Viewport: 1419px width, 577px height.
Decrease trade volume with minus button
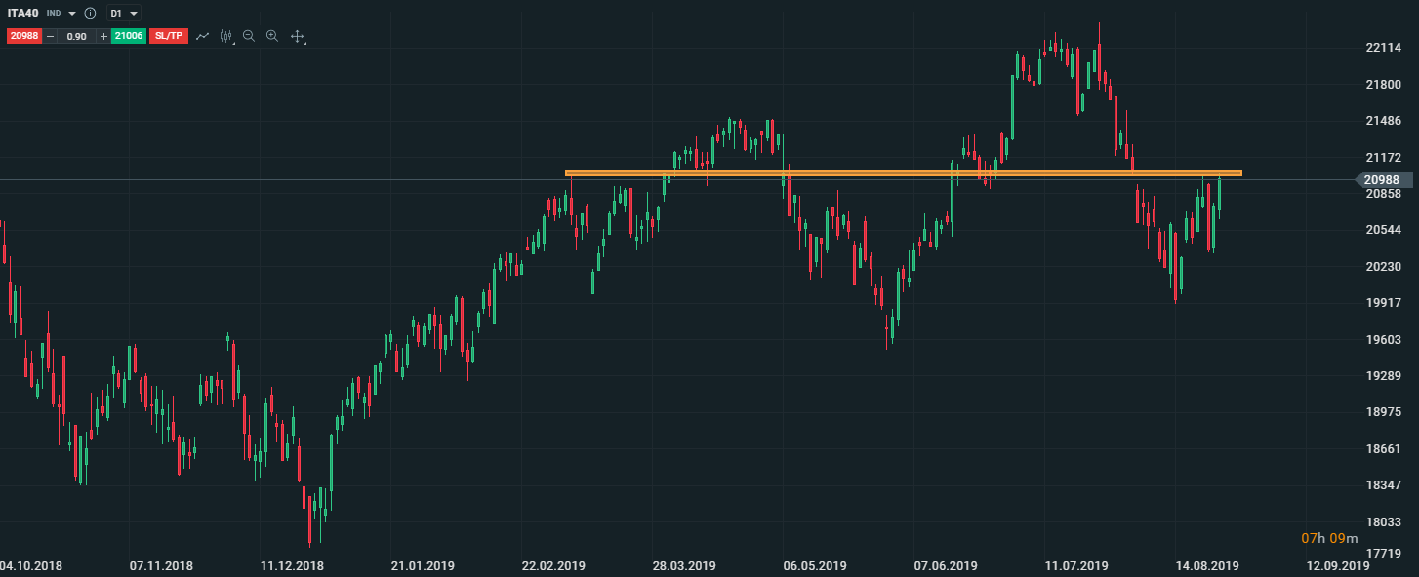point(50,36)
